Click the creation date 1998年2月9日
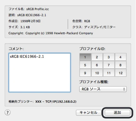This screenshot has height=121, width=136. tap(30, 21)
